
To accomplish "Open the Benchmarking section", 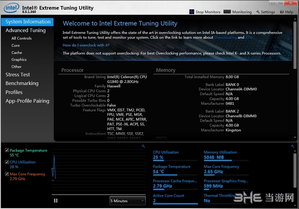I will coord(22,83).
